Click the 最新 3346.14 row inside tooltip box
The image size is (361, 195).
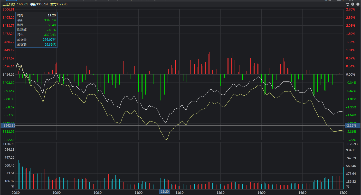(x=36, y=20)
